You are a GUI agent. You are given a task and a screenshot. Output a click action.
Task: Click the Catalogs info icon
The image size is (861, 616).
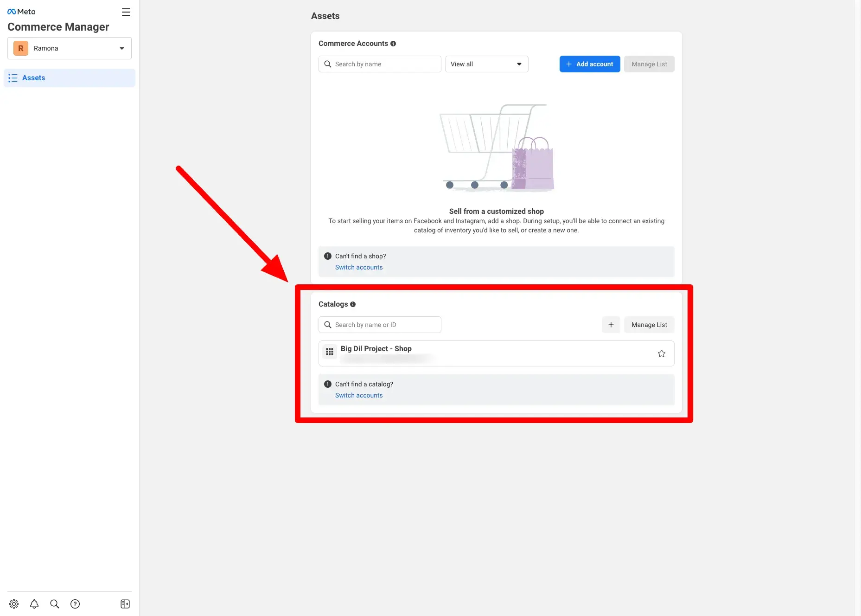[x=353, y=304]
